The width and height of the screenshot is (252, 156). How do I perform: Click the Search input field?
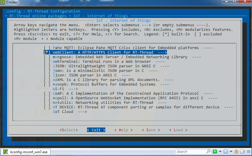190,152
